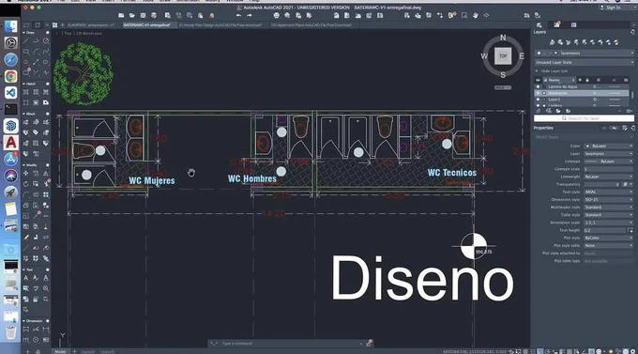Screen dimensions: 638x354
Task: Toggle visibility of Lamina de Agua layer
Action: coord(538,86)
